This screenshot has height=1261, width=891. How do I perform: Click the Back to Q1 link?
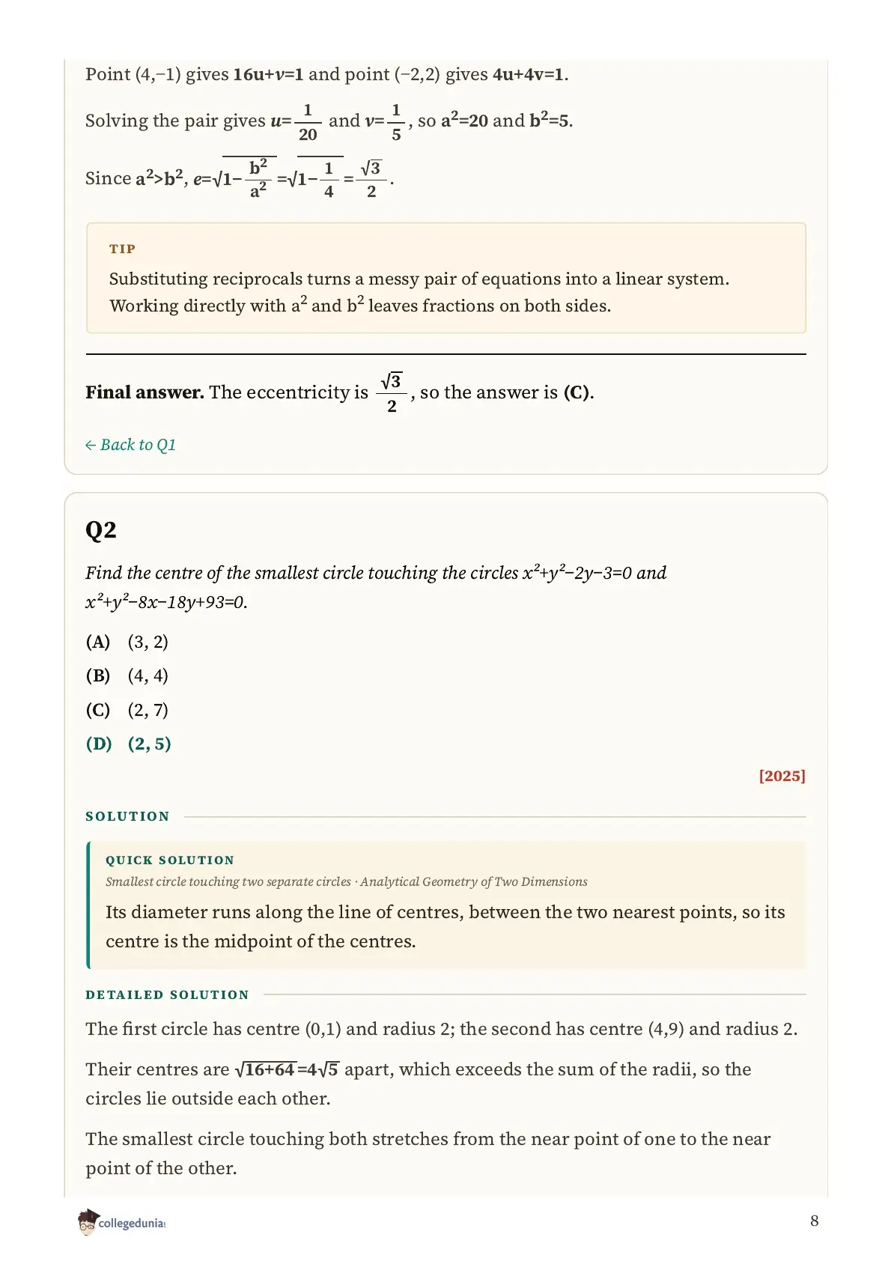[x=131, y=445]
